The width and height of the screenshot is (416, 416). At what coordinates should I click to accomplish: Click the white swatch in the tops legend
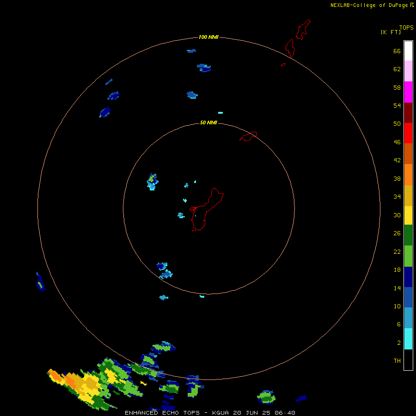(408, 51)
